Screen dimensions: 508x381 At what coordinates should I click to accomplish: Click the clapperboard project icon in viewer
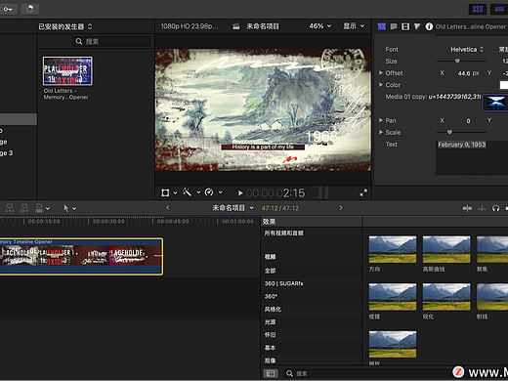[x=236, y=26]
